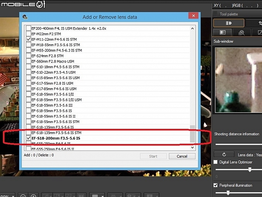This screenshot has width=262, height=197.
Task: Select the EF-S10-22mm F3.5-4.5 USM row
Action: pos(108,72)
